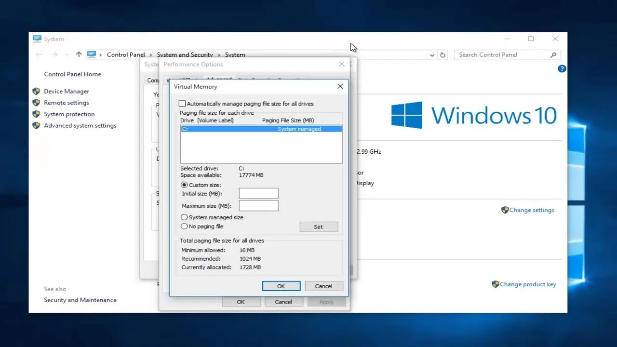Click the shield icon beside System protection
617x347 pixels.
click(36, 114)
